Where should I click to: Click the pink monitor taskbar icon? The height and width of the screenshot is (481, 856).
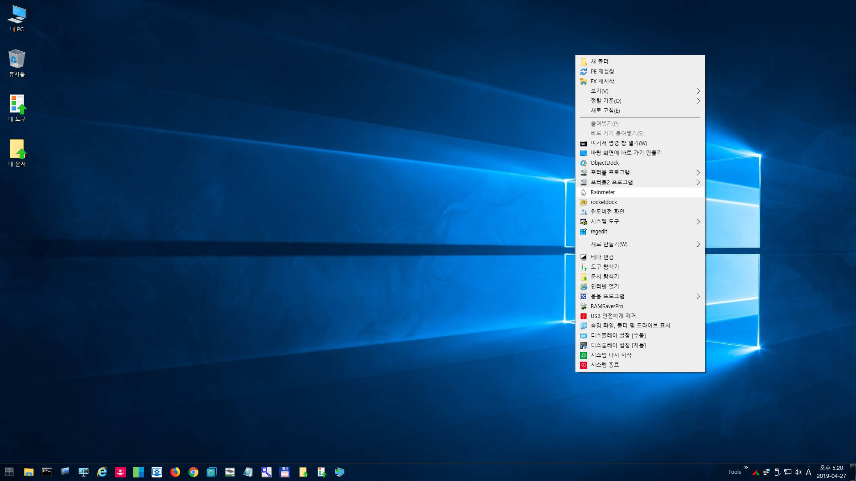coord(120,472)
